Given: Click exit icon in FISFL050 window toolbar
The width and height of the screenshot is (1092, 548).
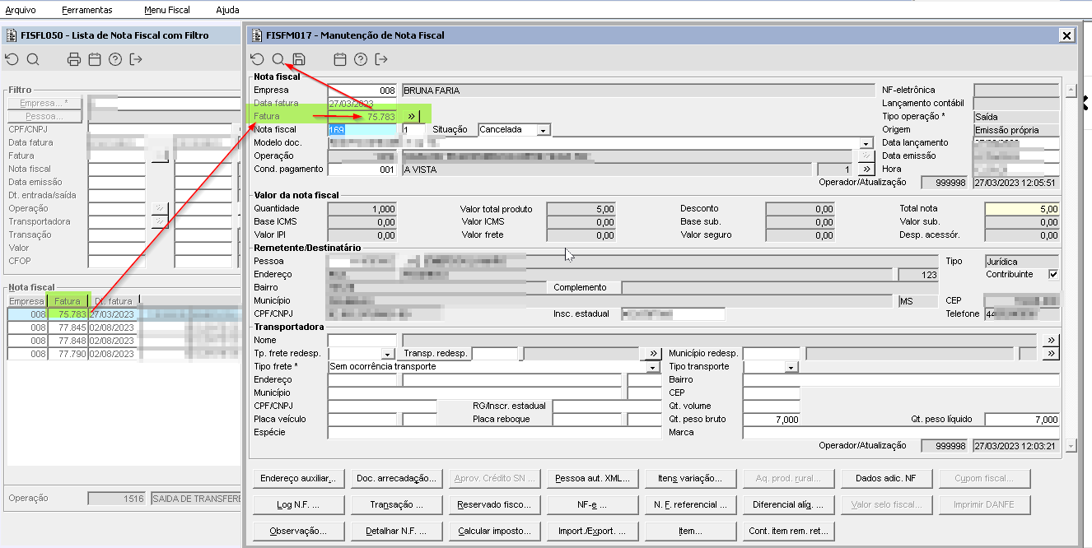Looking at the screenshot, I should 136,59.
